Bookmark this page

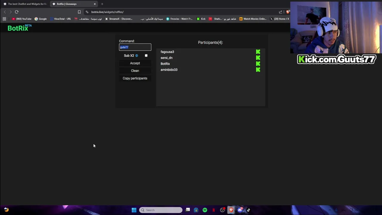click(79, 12)
